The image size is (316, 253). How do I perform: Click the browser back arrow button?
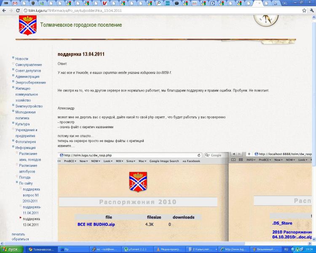click(4, 10)
